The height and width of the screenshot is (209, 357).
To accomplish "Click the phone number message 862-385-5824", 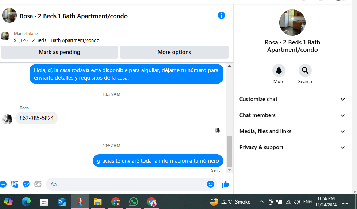I will (37, 118).
